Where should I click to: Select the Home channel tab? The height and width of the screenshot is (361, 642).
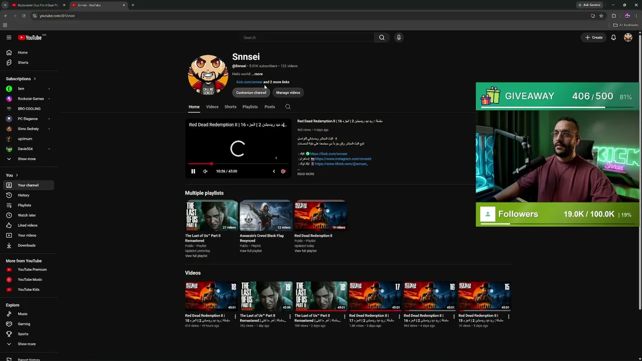pos(194,107)
